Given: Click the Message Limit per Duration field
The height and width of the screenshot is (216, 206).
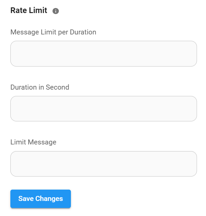Looking at the screenshot, I should click(103, 54).
